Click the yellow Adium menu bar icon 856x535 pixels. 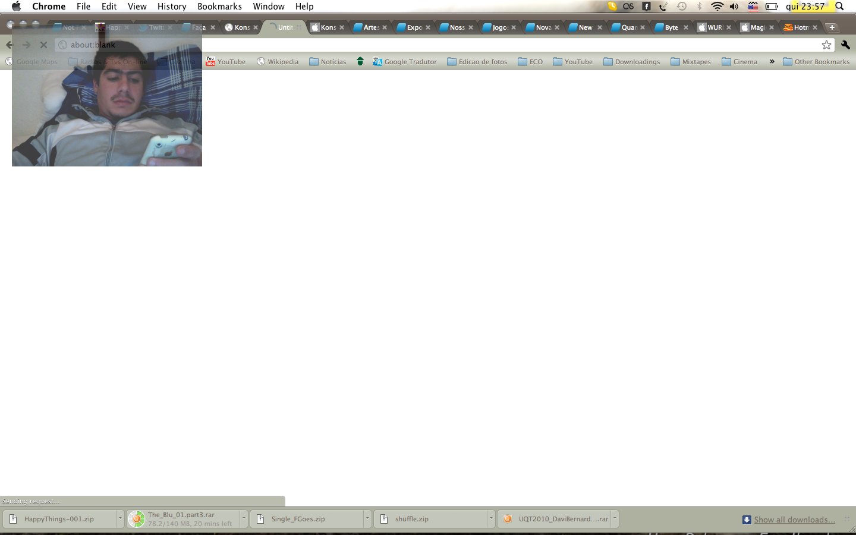(612, 6)
